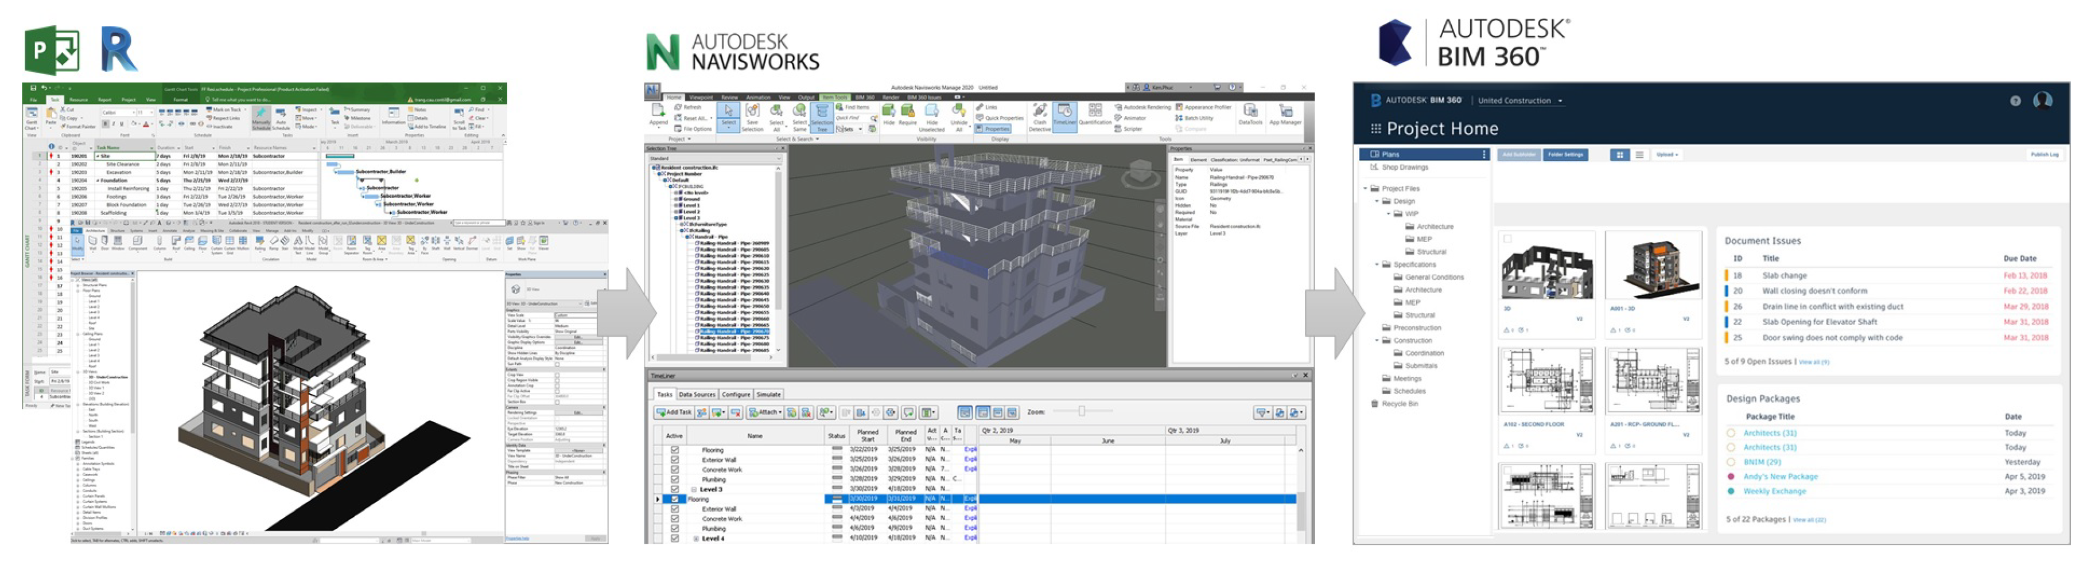Switch BIM 360 documents to list view
This screenshot has width=2091, height=573.
(x=1639, y=154)
